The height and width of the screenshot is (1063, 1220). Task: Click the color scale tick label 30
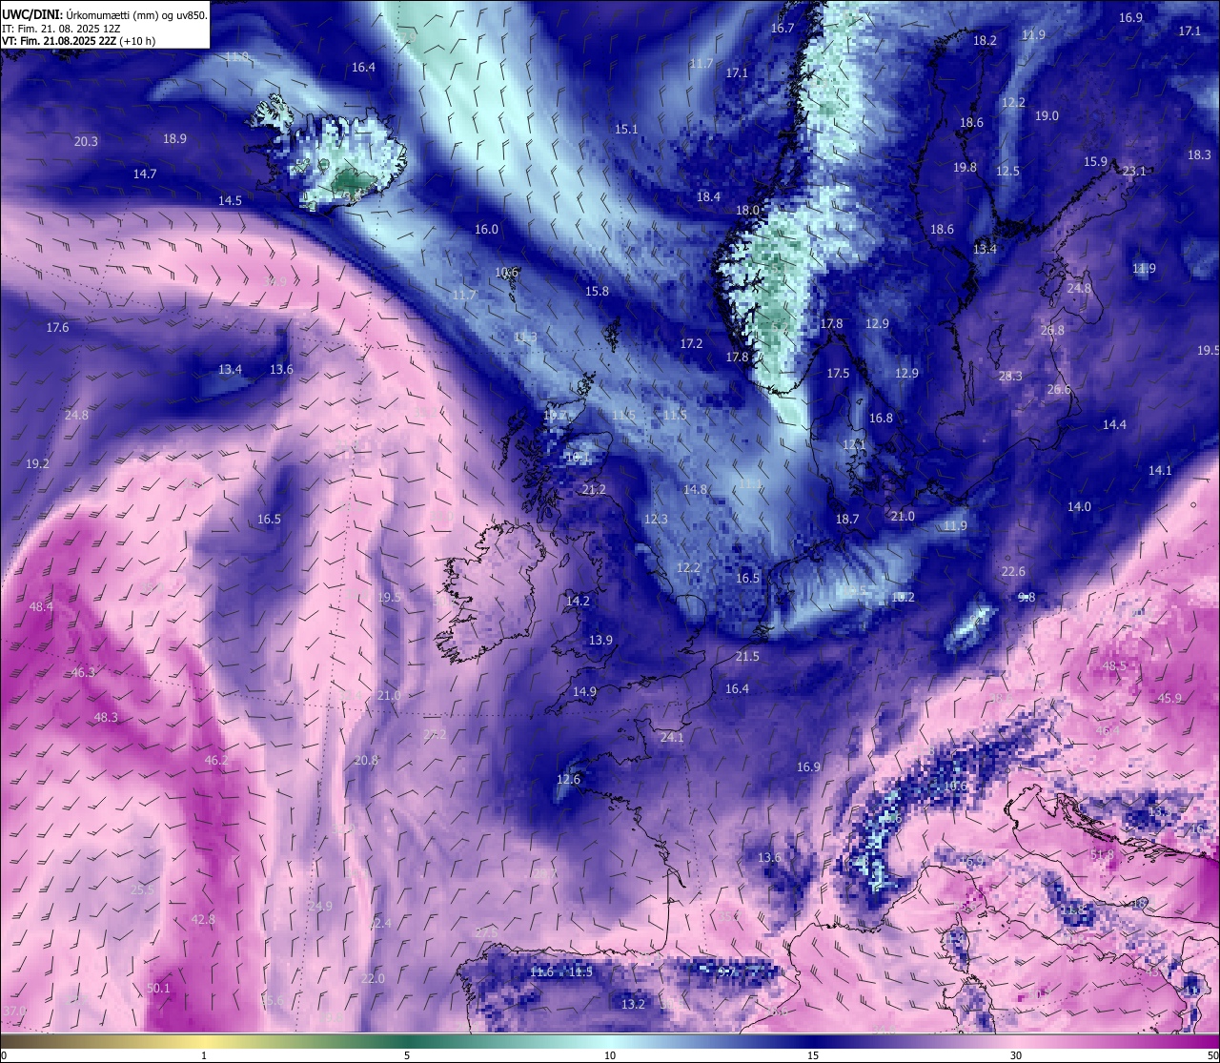click(x=1016, y=1055)
